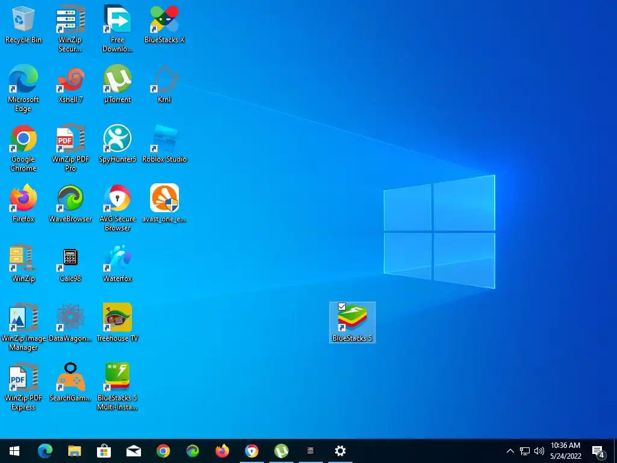This screenshot has height=463, width=617.
Task: Open the Windows Start menu
Action: click(14, 451)
